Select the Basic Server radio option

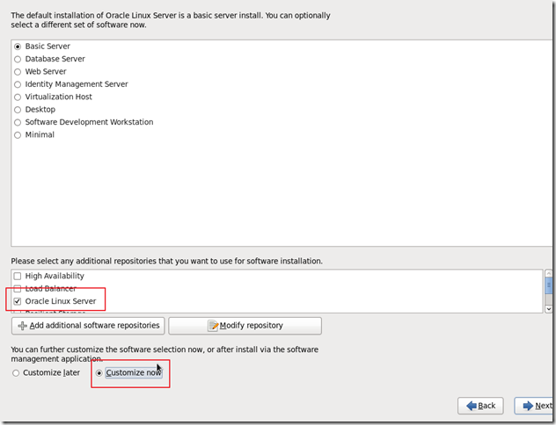pyautogui.click(x=18, y=47)
